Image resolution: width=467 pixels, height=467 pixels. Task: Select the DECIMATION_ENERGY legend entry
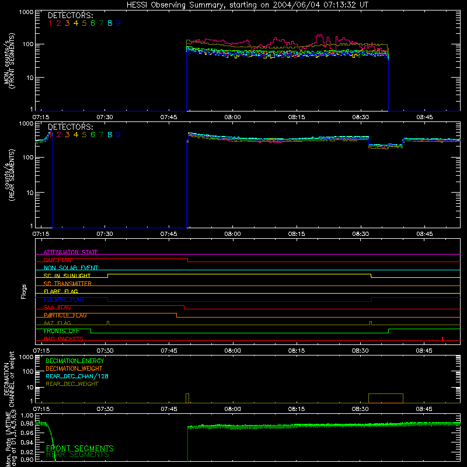(x=75, y=361)
